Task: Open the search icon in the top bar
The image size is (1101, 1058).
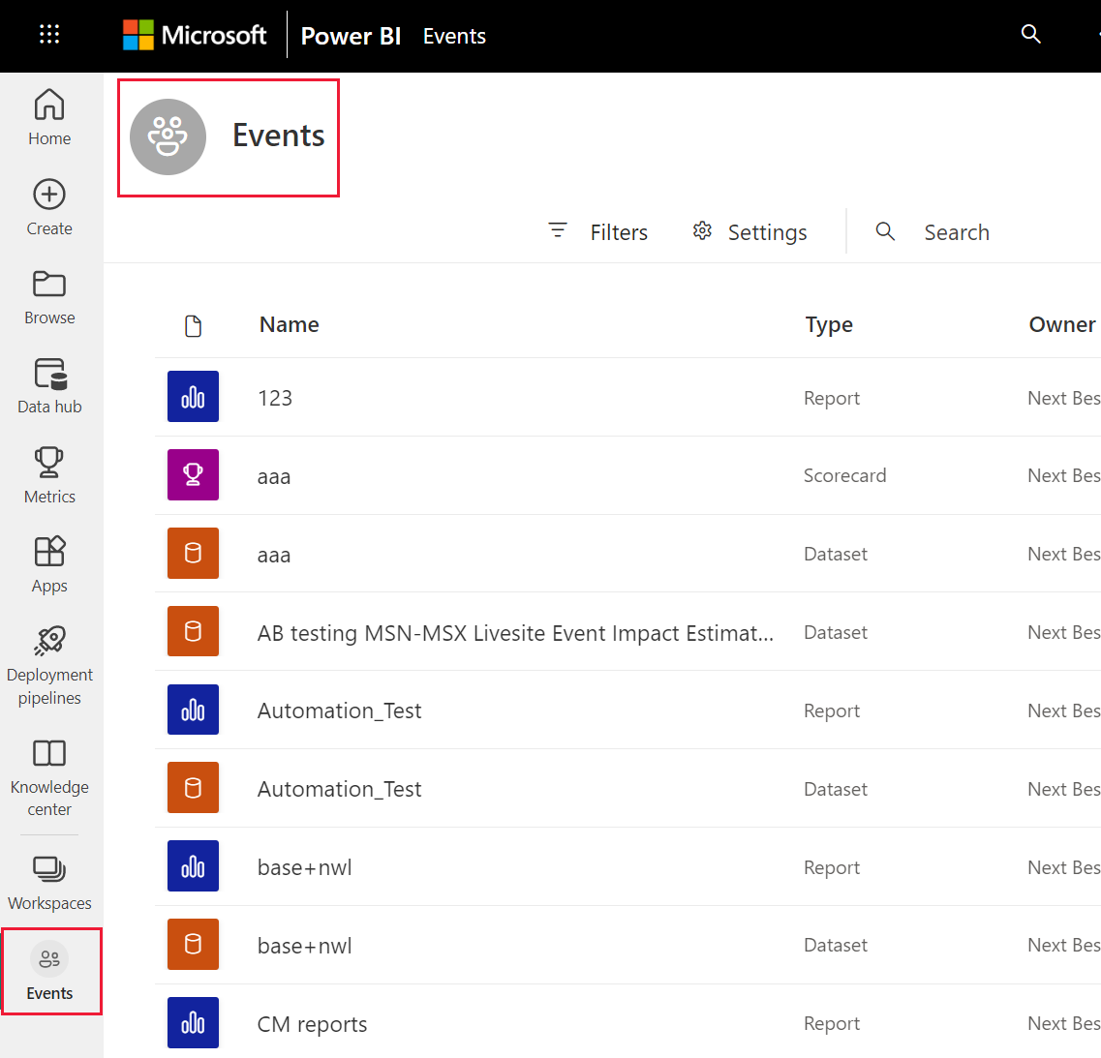Action: (1030, 34)
